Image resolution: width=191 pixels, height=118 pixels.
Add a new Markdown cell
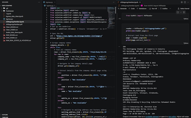(x=141, y=8)
